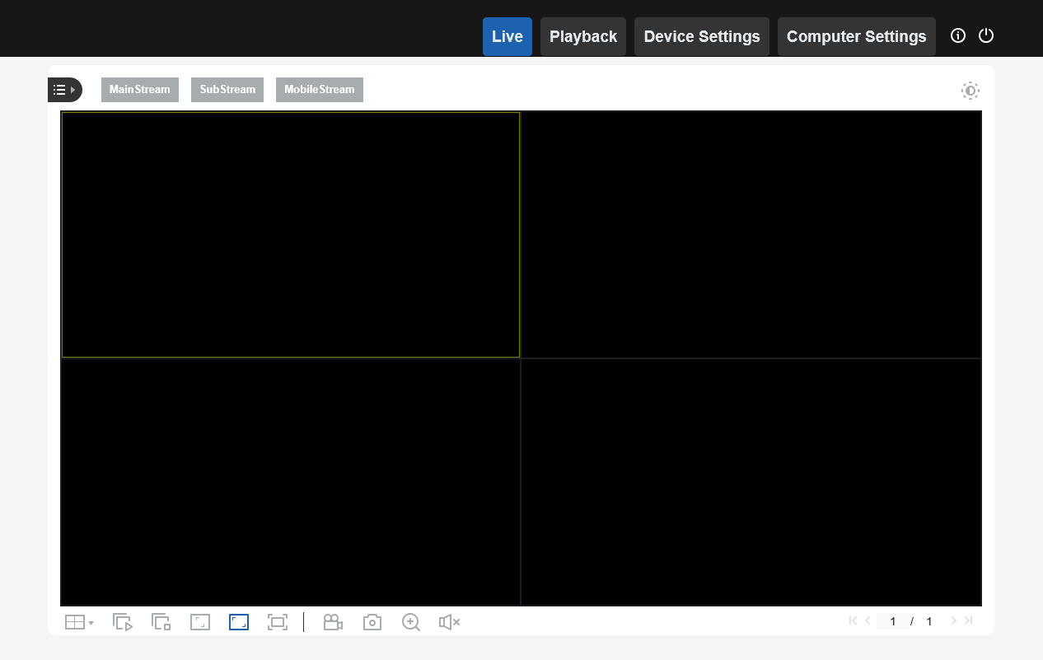Screen dimensions: 1043x660
Task: Open Device Settings tab
Action: 702,36
